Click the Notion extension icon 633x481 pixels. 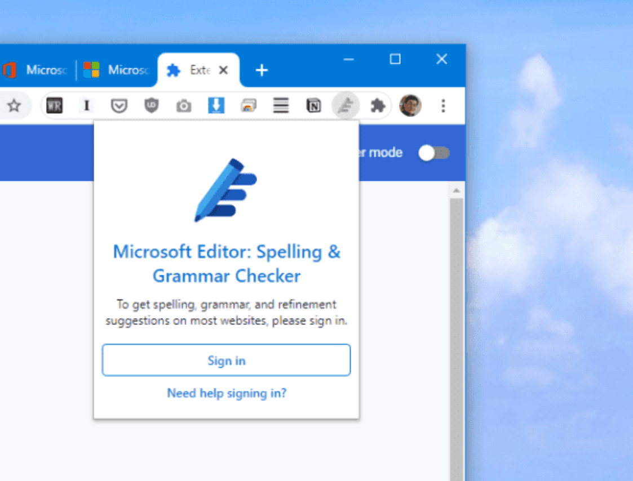point(313,105)
